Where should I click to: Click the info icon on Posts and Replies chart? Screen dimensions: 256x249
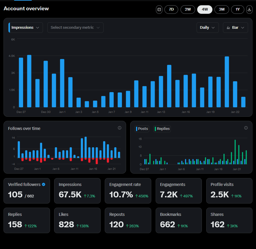246,128
